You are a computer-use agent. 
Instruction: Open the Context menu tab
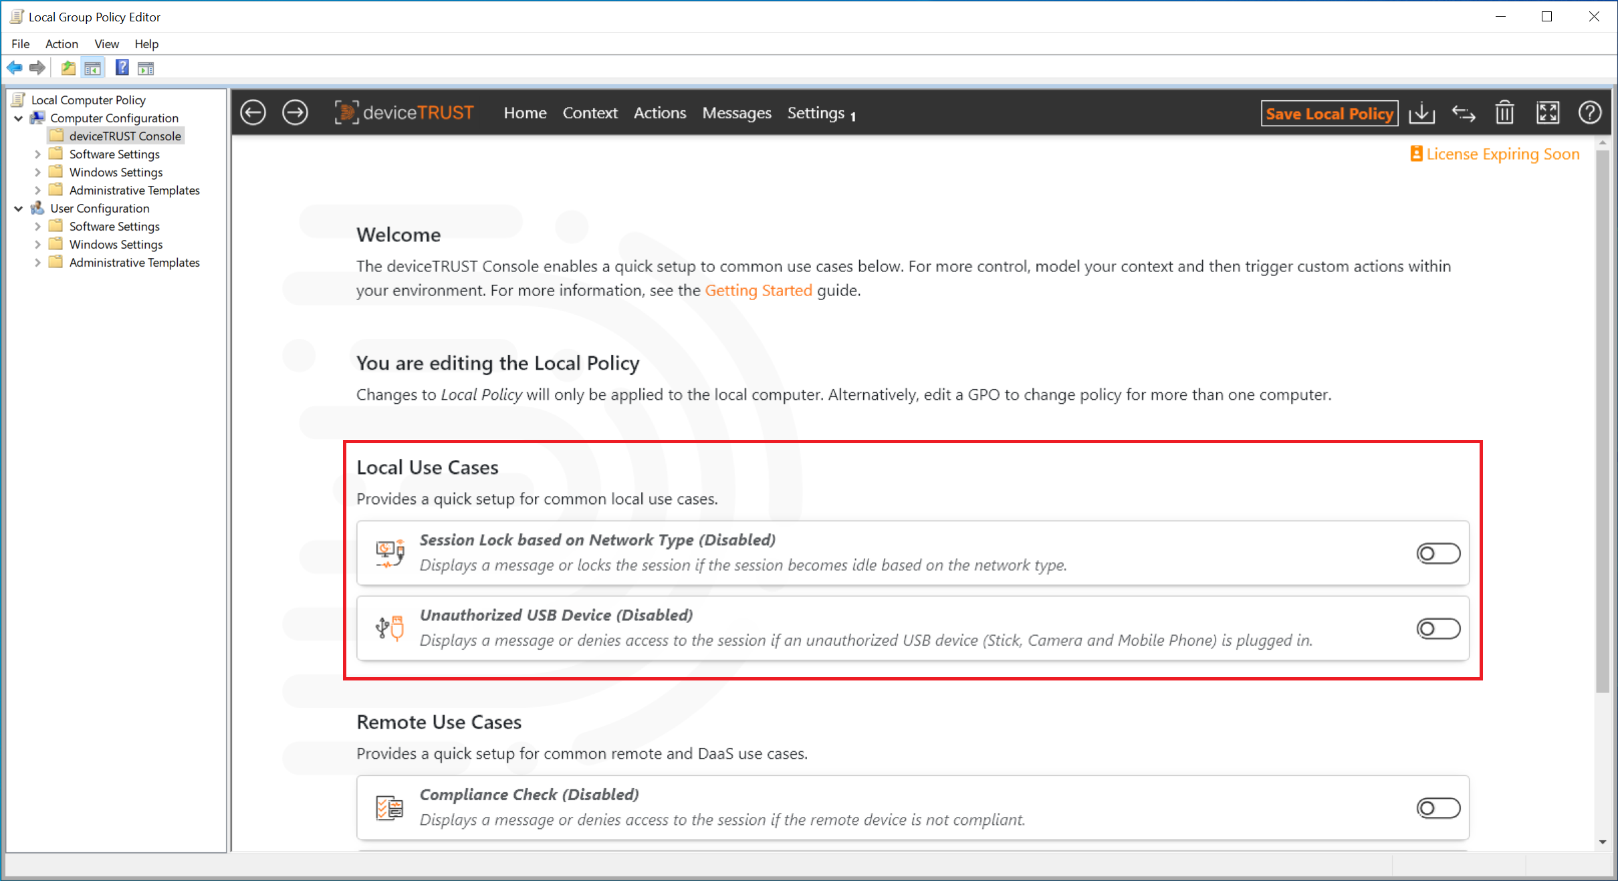click(588, 112)
